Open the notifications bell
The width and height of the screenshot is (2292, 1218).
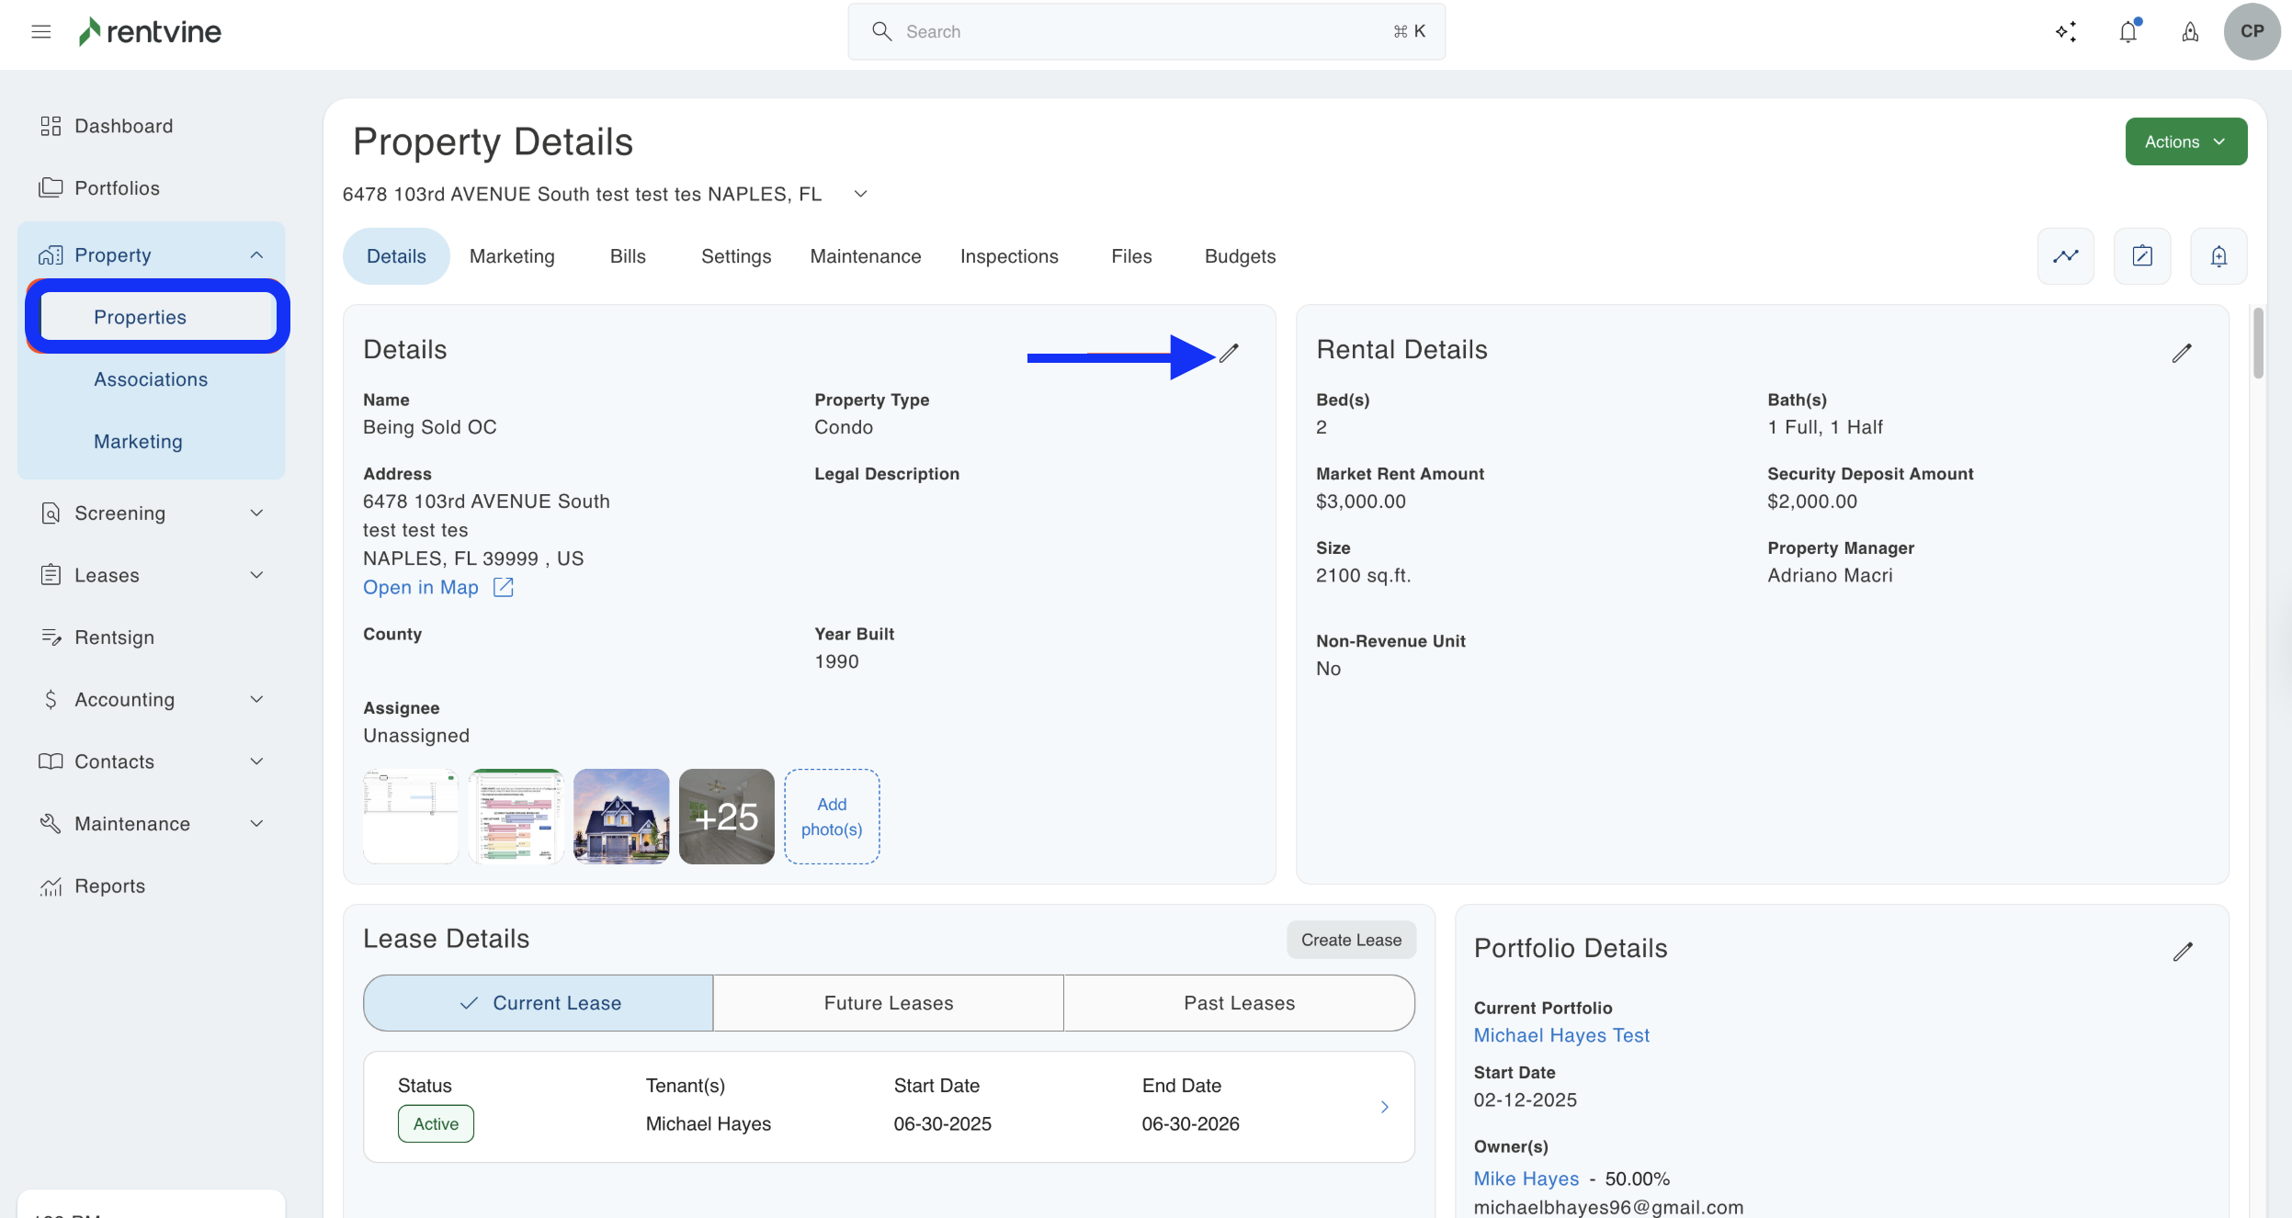coord(2127,32)
